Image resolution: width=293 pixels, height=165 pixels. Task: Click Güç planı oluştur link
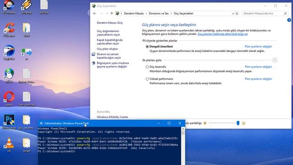click(107, 49)
